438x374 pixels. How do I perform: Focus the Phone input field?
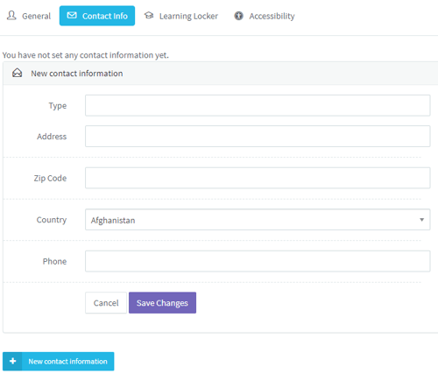point(258,261)
